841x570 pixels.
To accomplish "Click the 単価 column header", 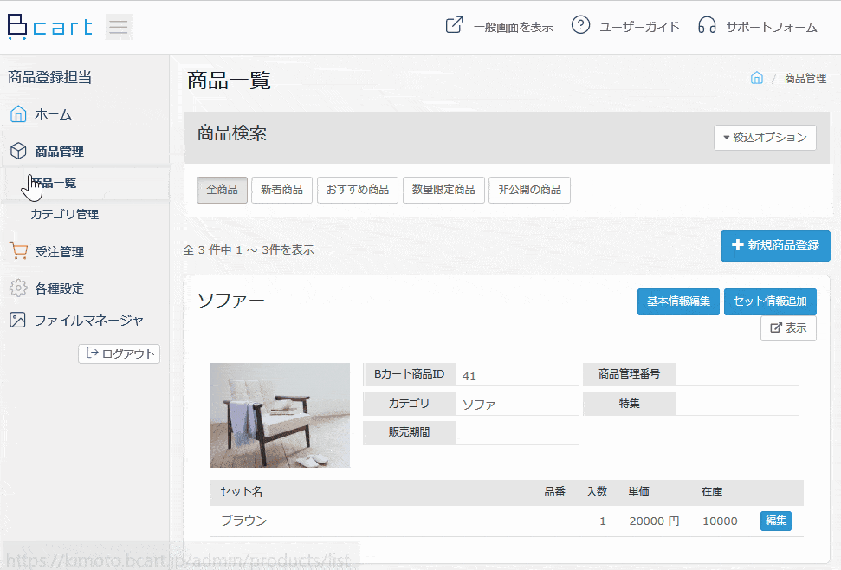I will tap(639, 492).
